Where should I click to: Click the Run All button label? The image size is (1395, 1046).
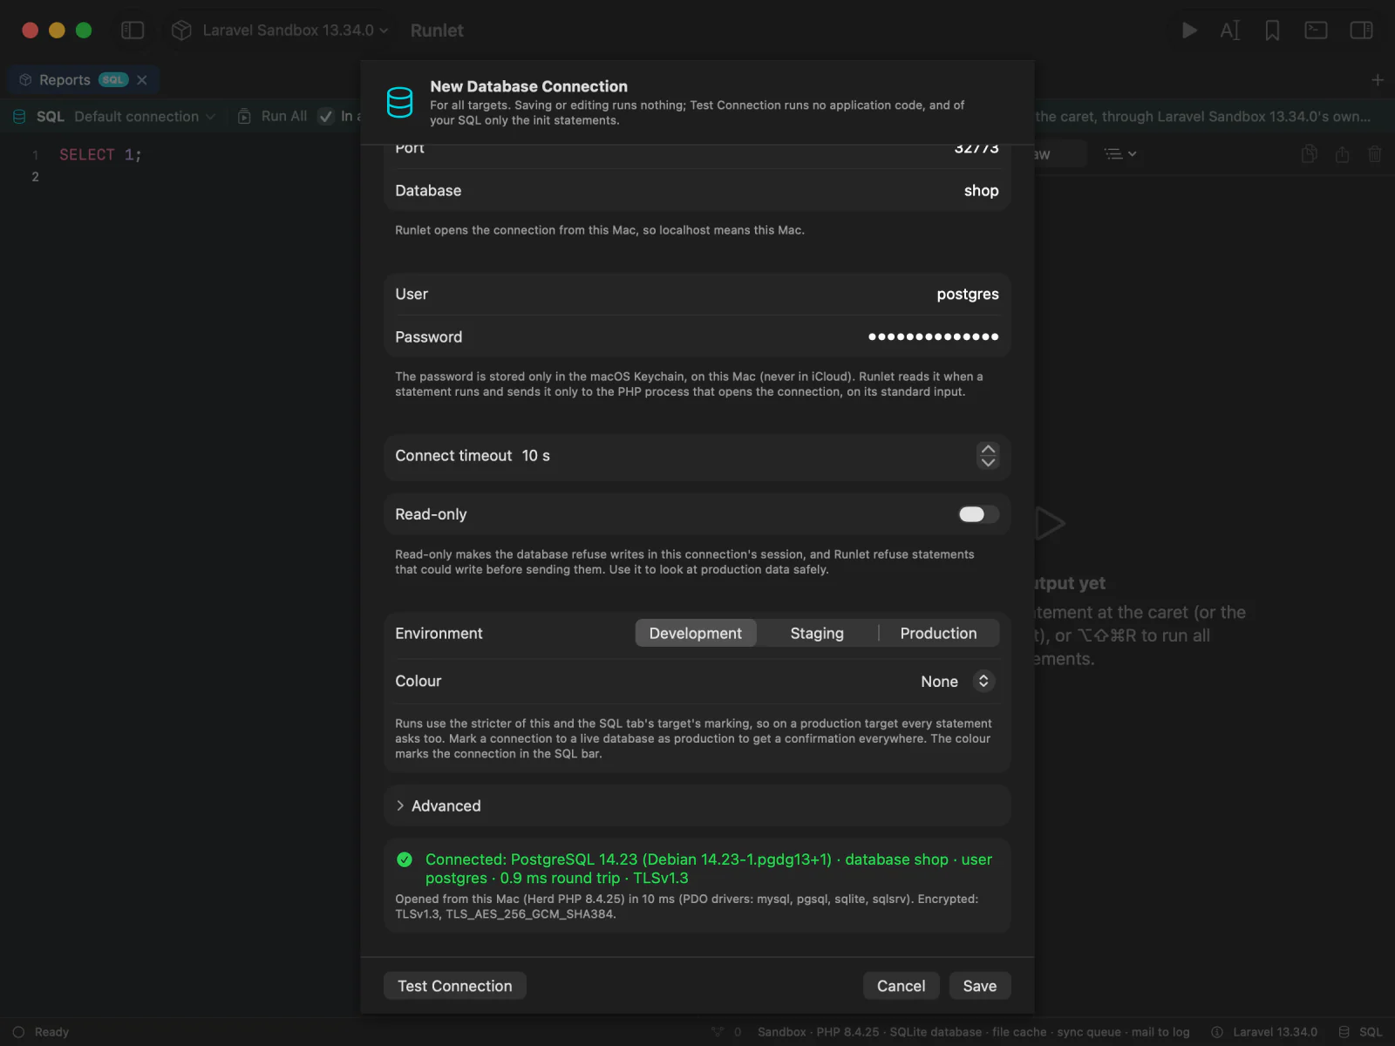pyautogui.click(x=284, y=117)
